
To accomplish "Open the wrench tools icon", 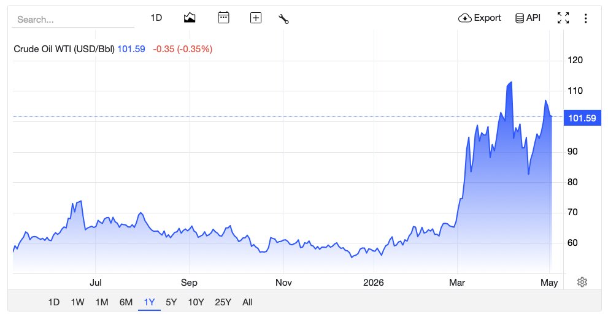I will (284, 18).
